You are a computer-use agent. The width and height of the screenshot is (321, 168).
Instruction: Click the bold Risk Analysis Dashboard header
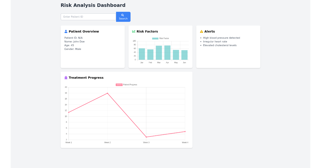pyautogui.click(x=93, y=5)
